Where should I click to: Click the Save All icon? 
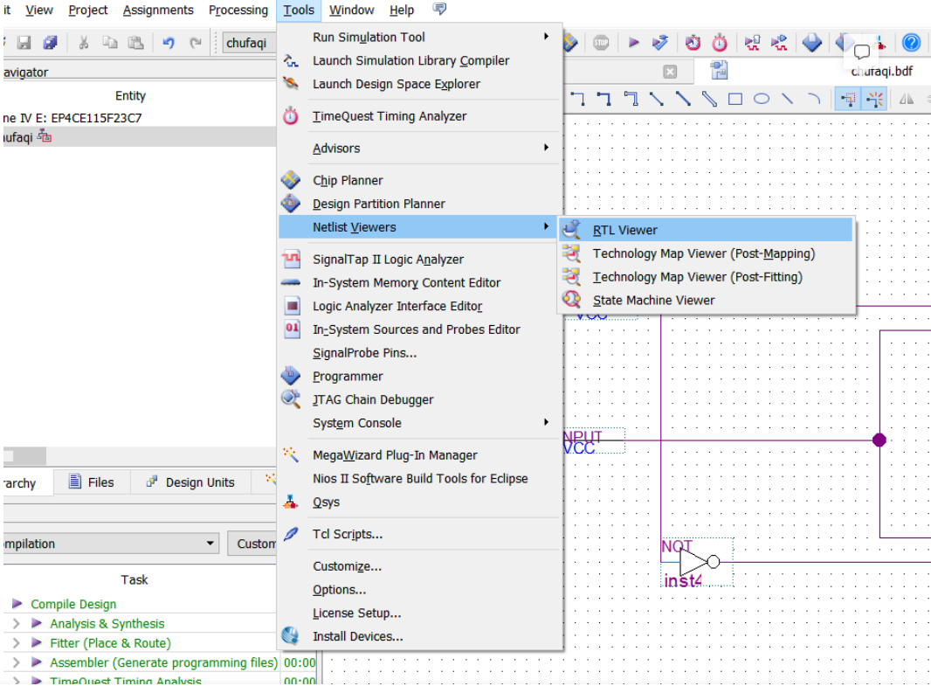coord(51,43)
